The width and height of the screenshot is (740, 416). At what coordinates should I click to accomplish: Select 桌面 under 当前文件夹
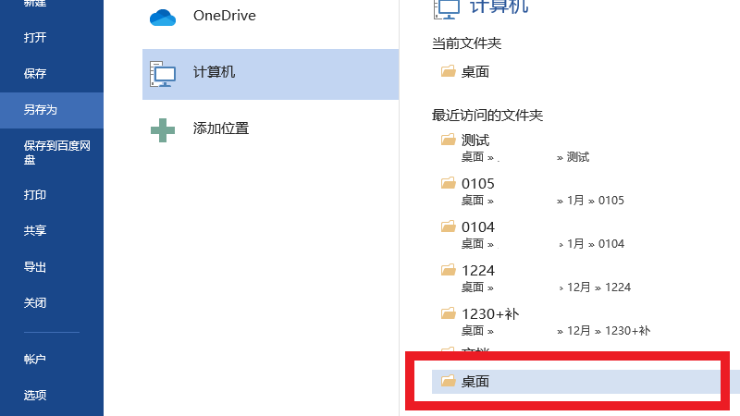coord(475,72)
